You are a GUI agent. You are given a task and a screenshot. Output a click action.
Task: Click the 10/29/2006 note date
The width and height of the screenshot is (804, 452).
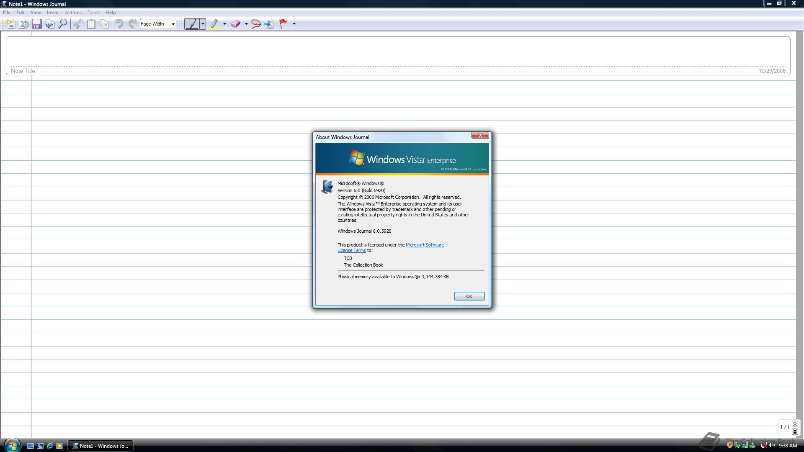[x=772, y=71]
